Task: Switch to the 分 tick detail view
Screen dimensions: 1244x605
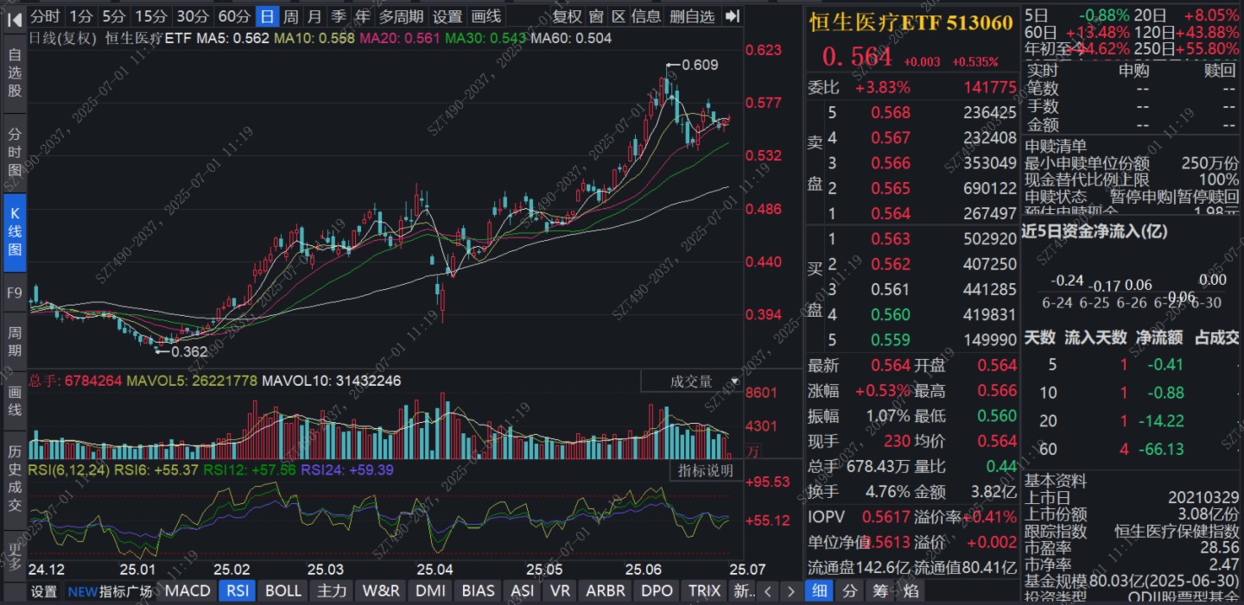Action: pos(850,591)
